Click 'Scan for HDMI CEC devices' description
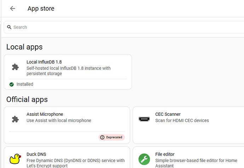Viewport: 244px width, 168px height. click(x=182, y=121)
